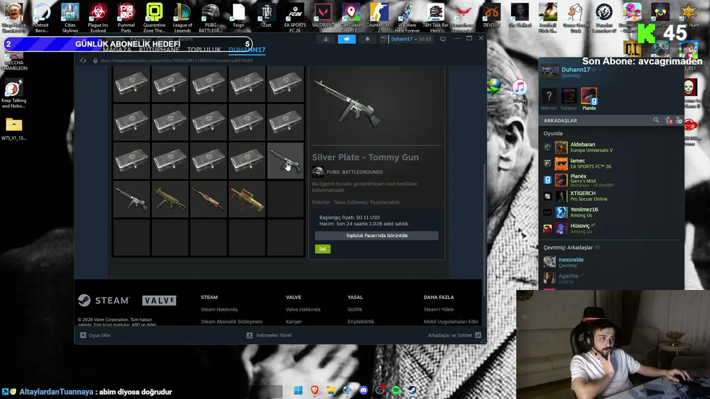
Task: Open the Goose Goose Duck desktop icon
Action: (x=576, y=17)
